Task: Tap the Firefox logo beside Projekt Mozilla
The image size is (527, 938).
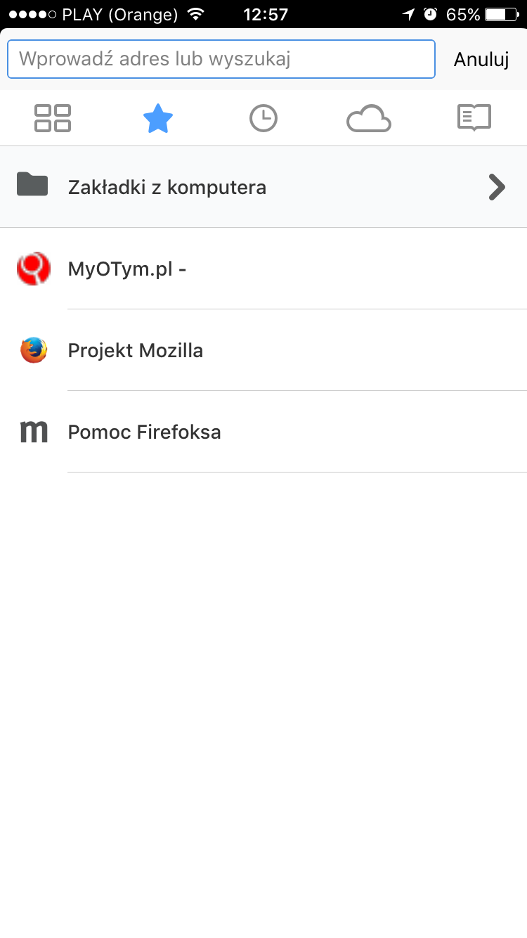Action: click(x=33, y=350)
